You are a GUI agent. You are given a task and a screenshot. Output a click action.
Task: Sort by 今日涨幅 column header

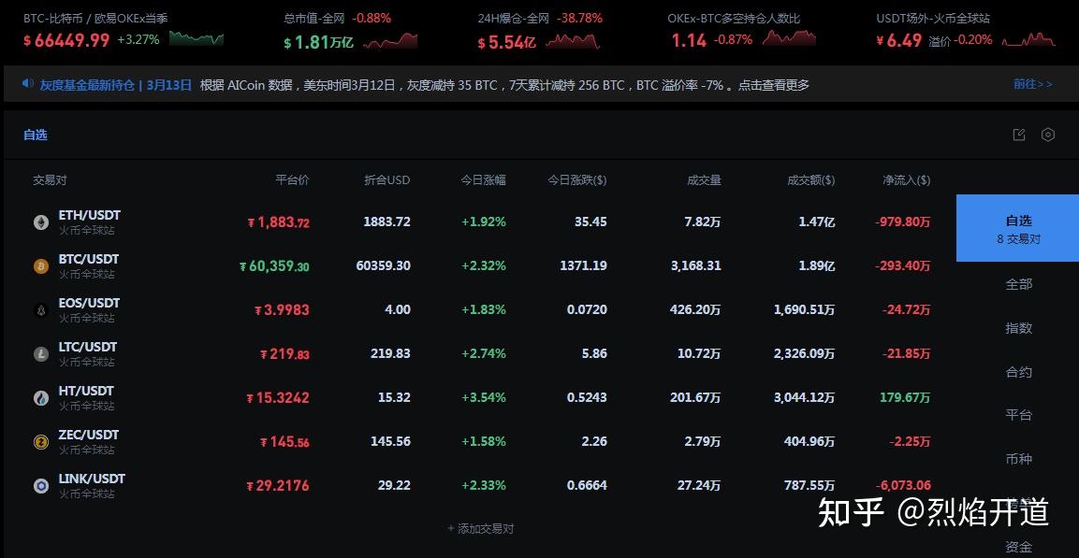click(x=483, y=179)
